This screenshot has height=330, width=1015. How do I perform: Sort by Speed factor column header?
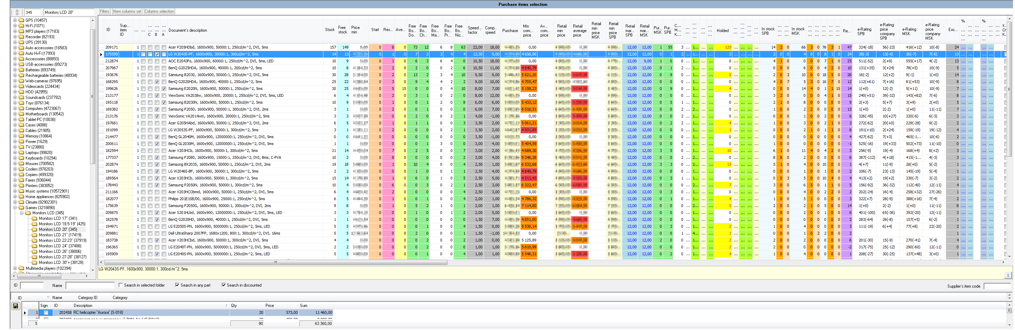tap(474, 30)
